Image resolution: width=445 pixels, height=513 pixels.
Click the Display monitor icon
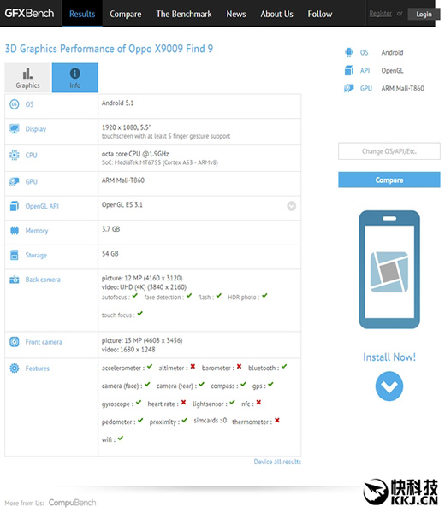pyautogui.click(x=14, y=128)
